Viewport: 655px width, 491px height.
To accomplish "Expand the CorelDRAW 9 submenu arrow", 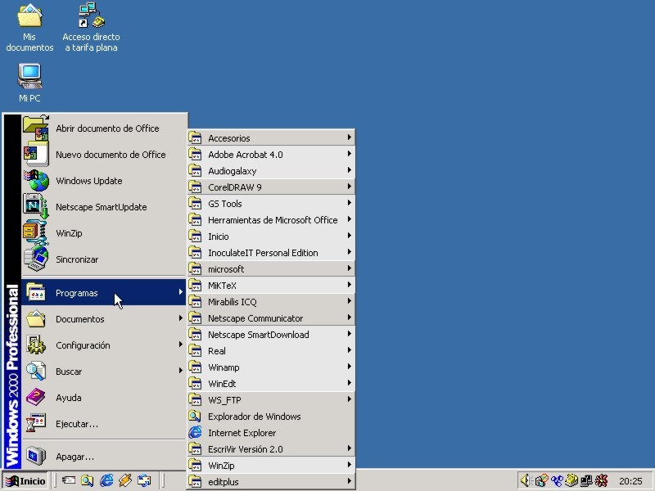I will (x=350, y=187).
